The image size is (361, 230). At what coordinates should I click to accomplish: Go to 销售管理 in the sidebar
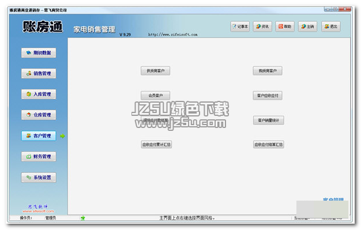coord(39,73)
